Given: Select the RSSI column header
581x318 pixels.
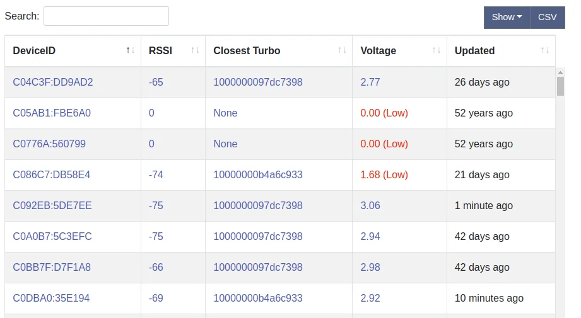Looking at the screenshot, I should pos(173,50).
